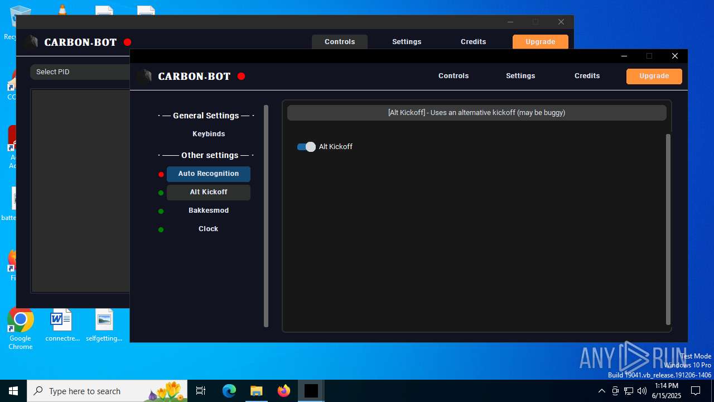714x402 pixels.
Task: Open Task View on taskbar
Action: pos(201,391)
